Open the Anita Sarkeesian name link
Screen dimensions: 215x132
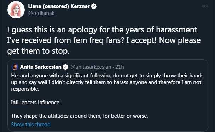(41, 67)
